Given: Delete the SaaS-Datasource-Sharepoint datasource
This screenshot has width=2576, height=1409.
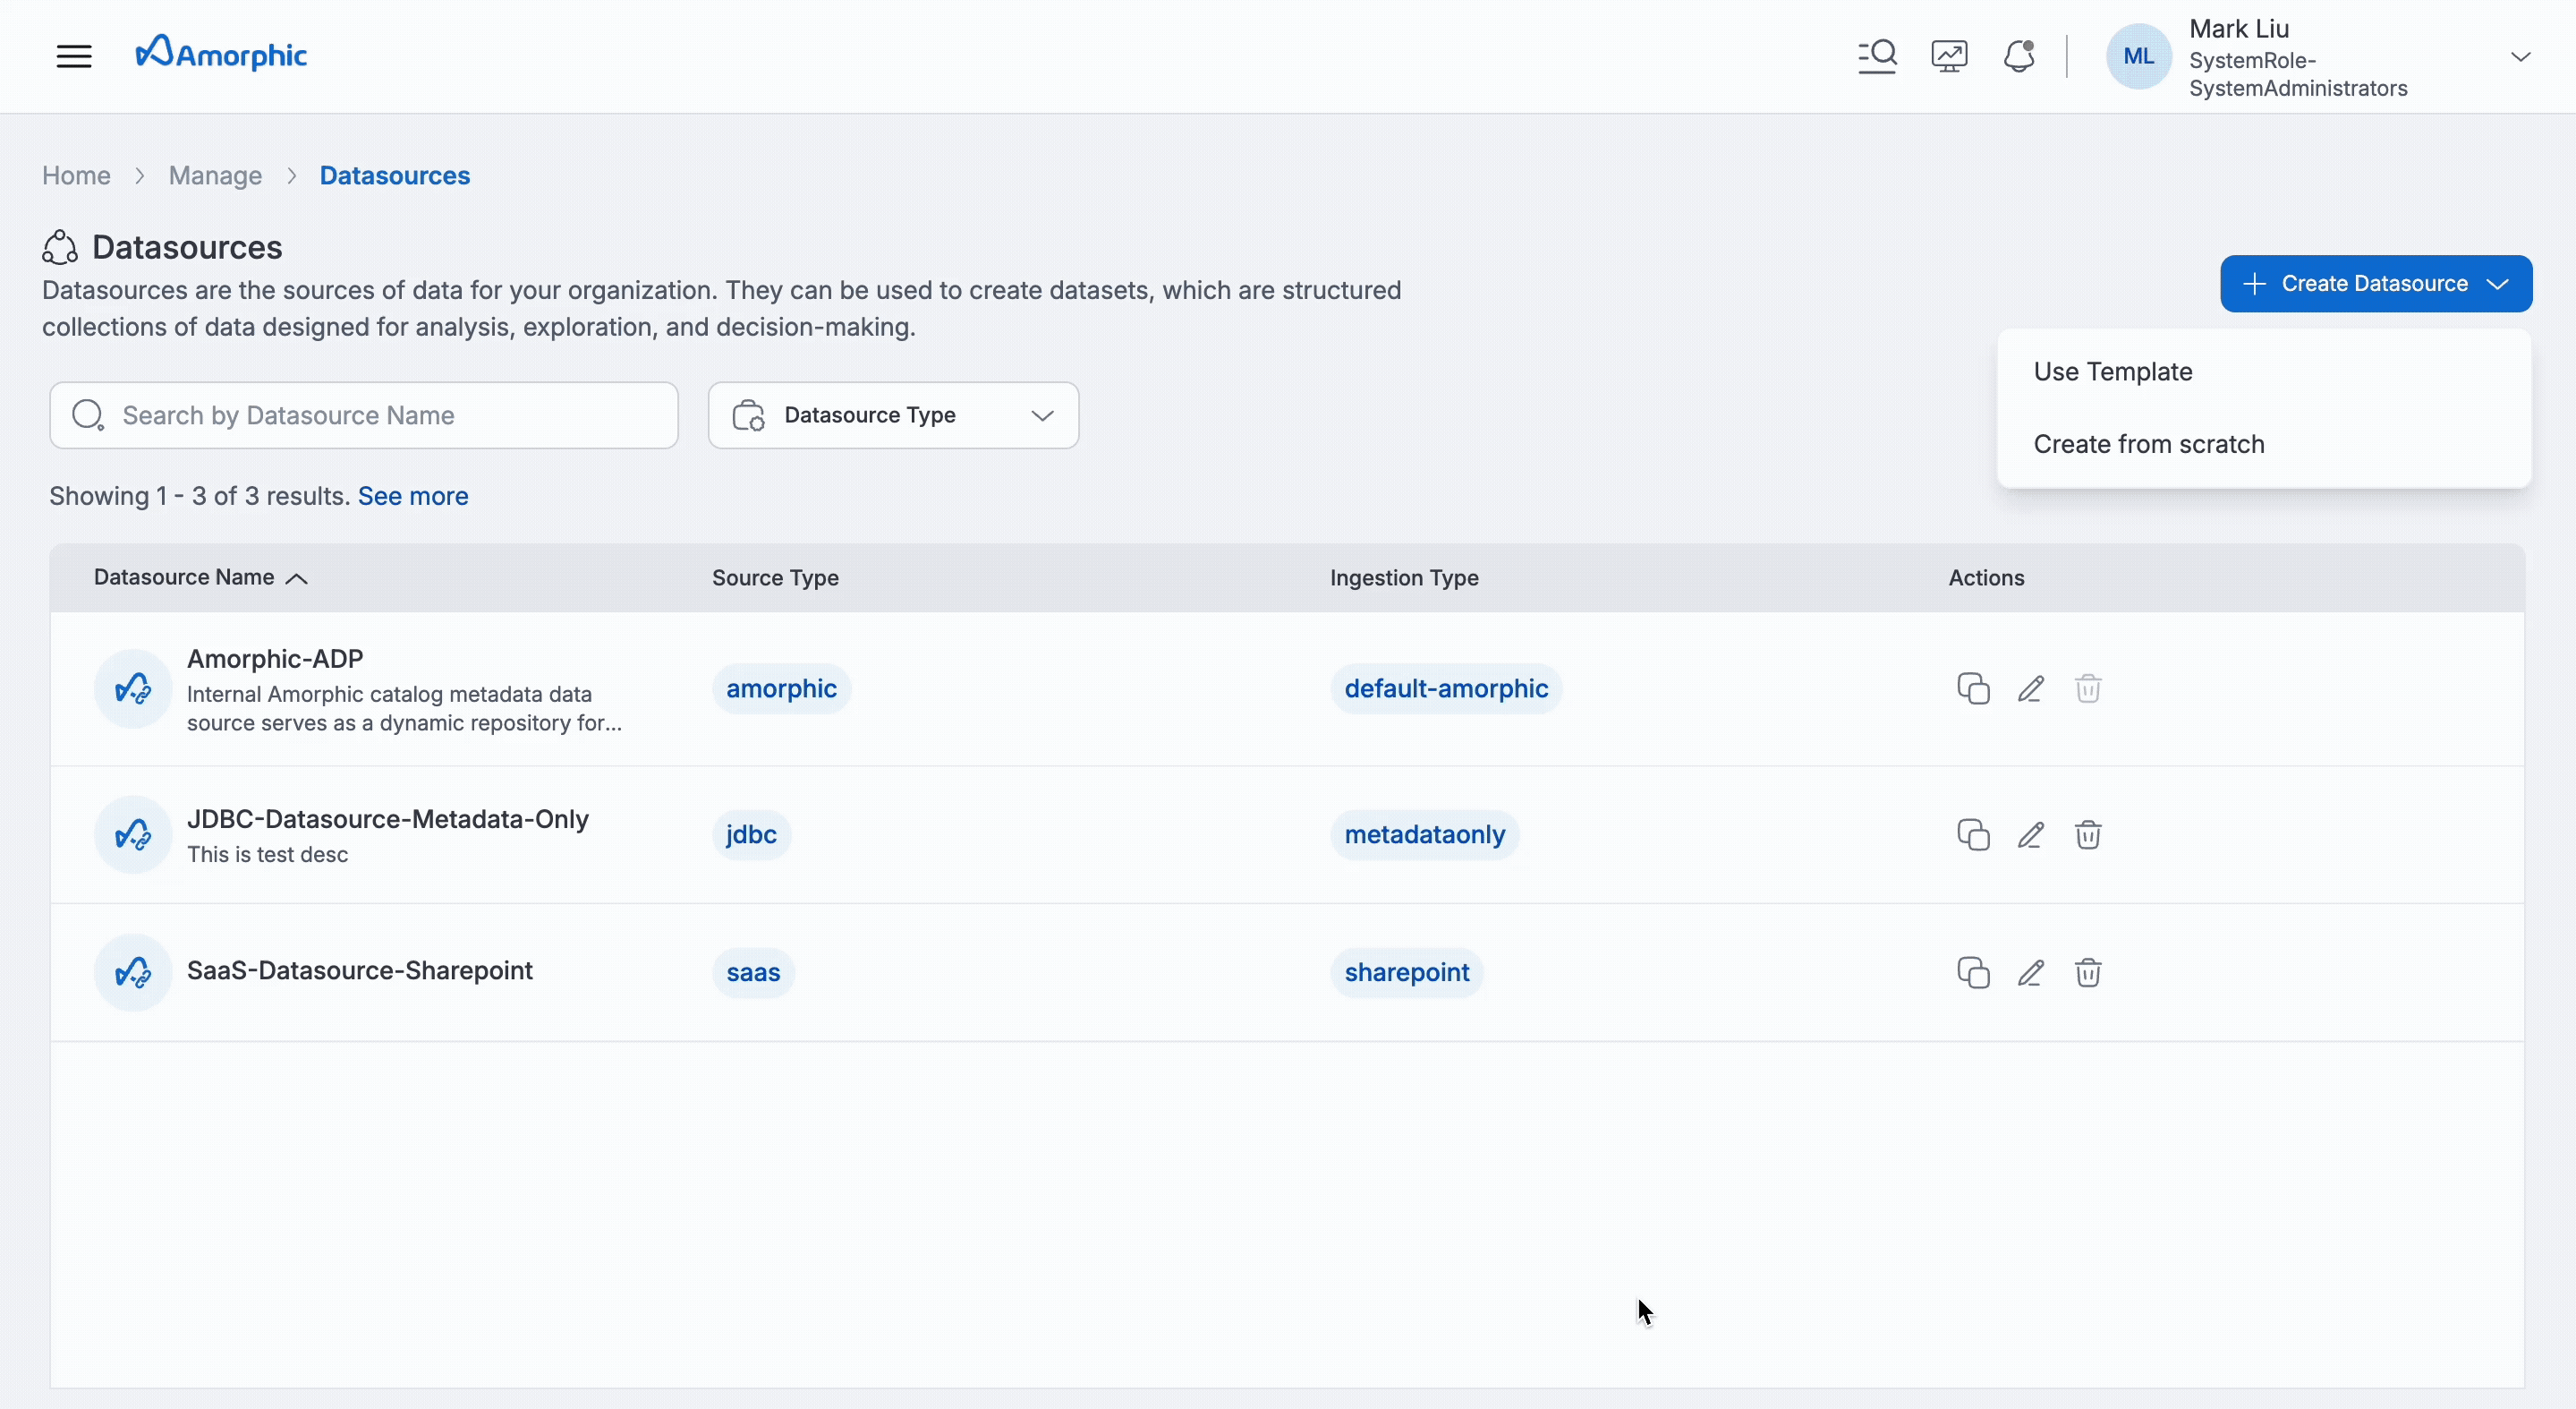Looking at the screenshot, I should tap(2087, 973).
